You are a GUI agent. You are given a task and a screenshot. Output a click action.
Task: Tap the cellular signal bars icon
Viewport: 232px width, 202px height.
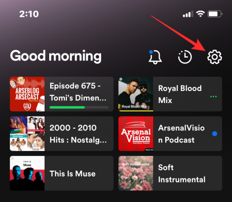(x=188, y=14)
